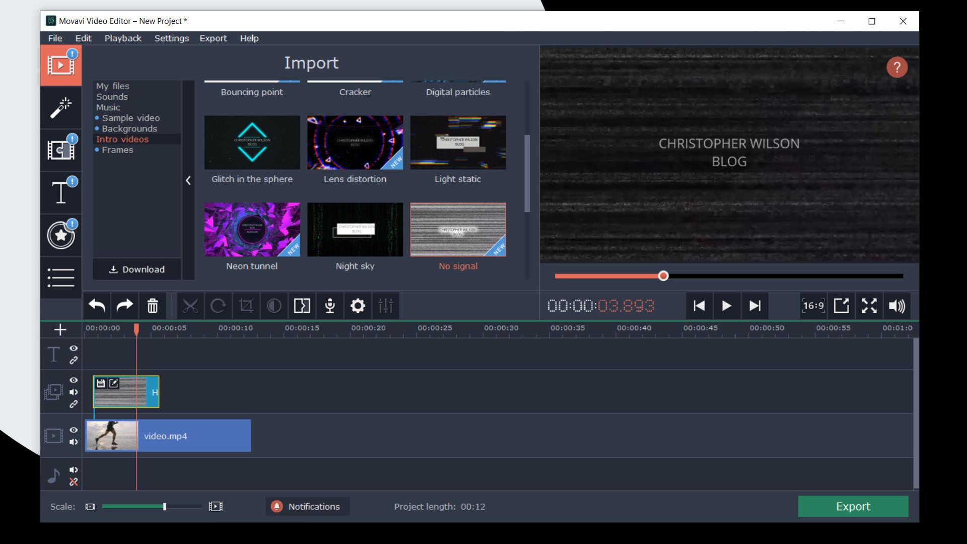Undo the last action with the back arrow

[97, 306]
